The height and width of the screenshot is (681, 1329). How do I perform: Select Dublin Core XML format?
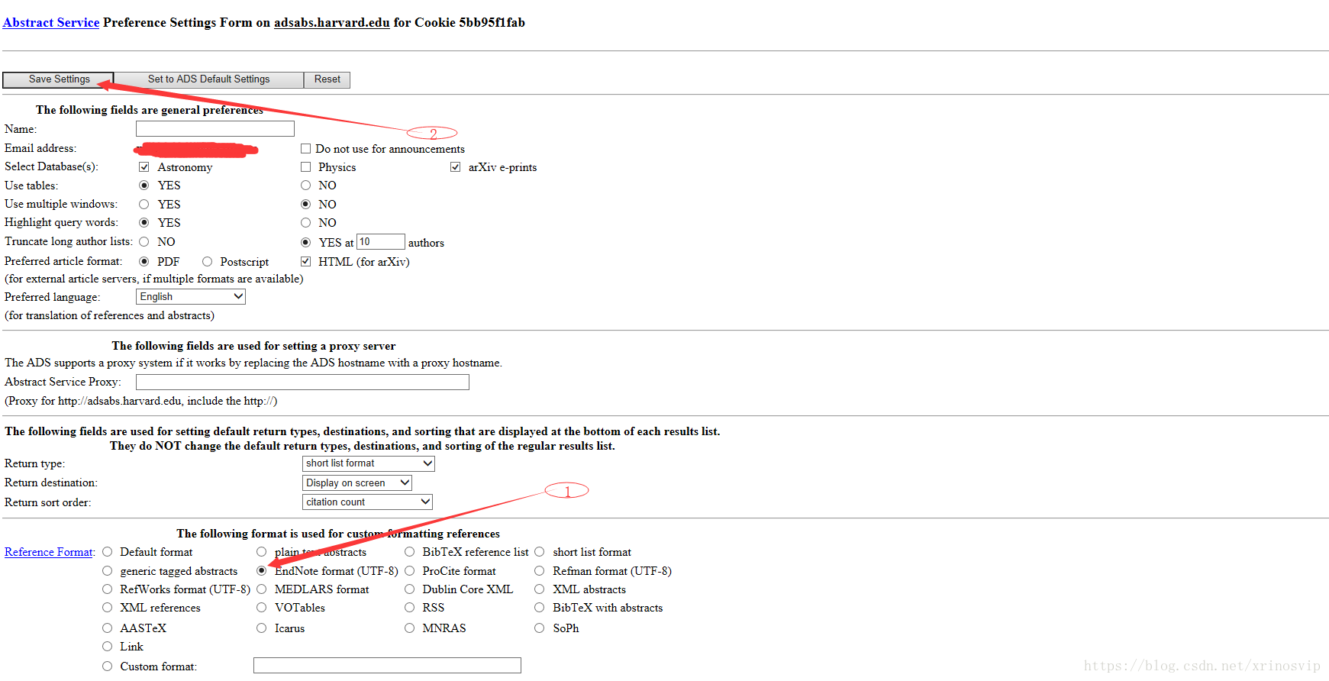pyautogui.click(x=409, y=589)
